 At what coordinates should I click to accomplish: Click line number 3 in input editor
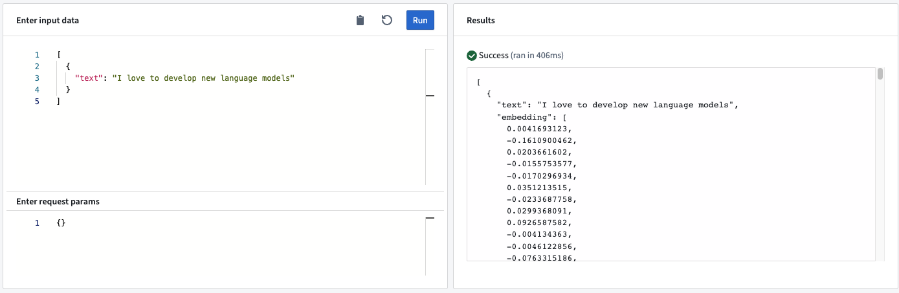(38, 78)
